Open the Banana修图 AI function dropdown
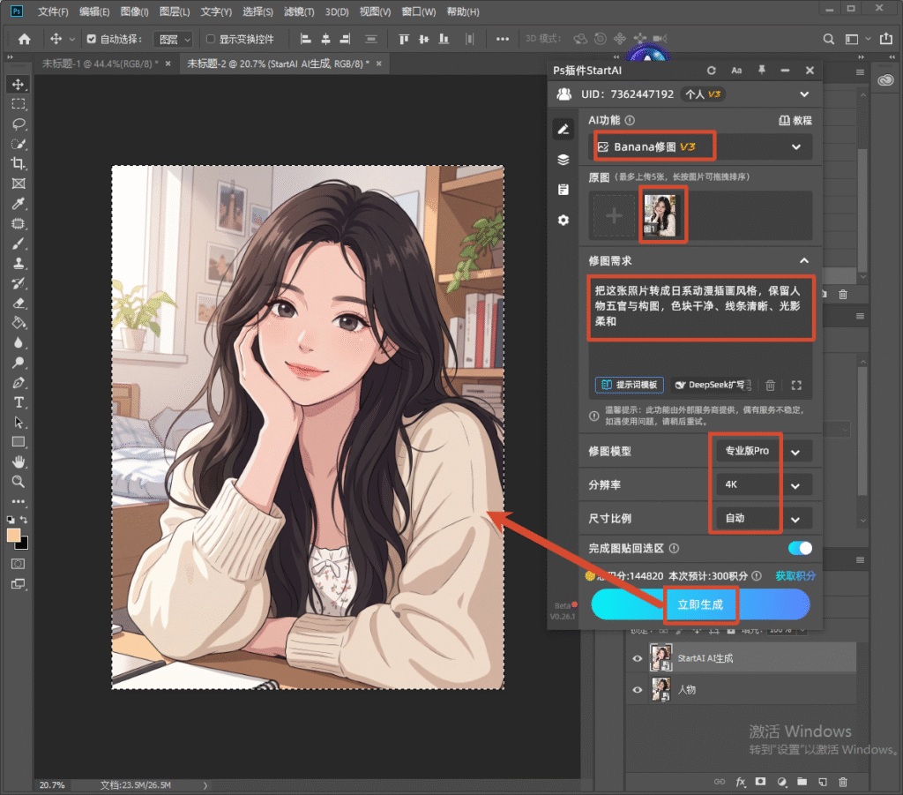 (701, 146)
